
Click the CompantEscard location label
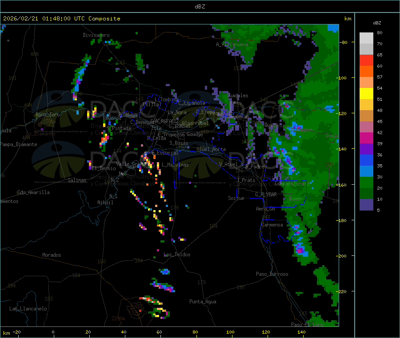click(292, 183)
